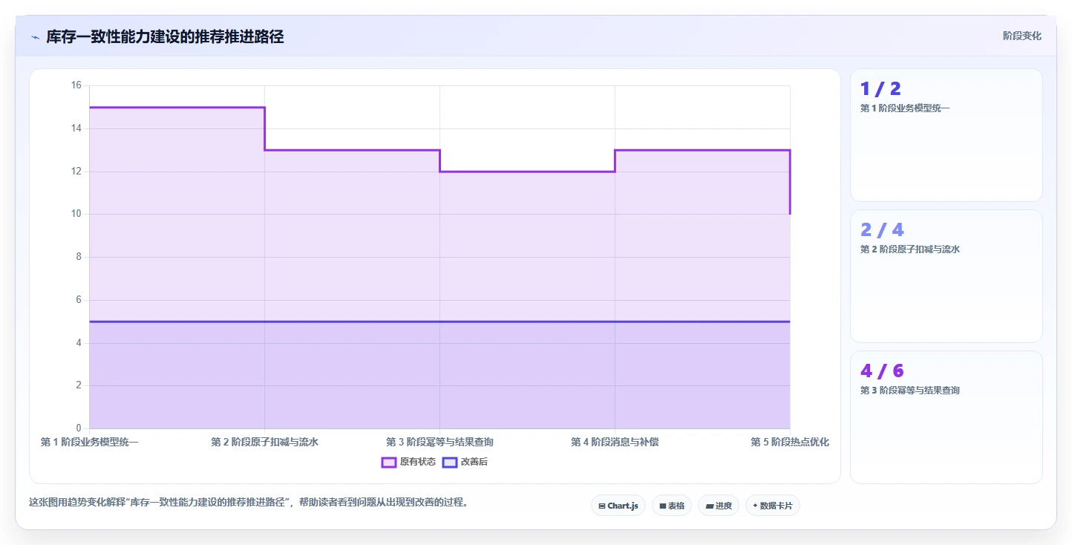Open the 4 / 6 第 3 阶段幂等与结果查询 card

pos(947,417)
